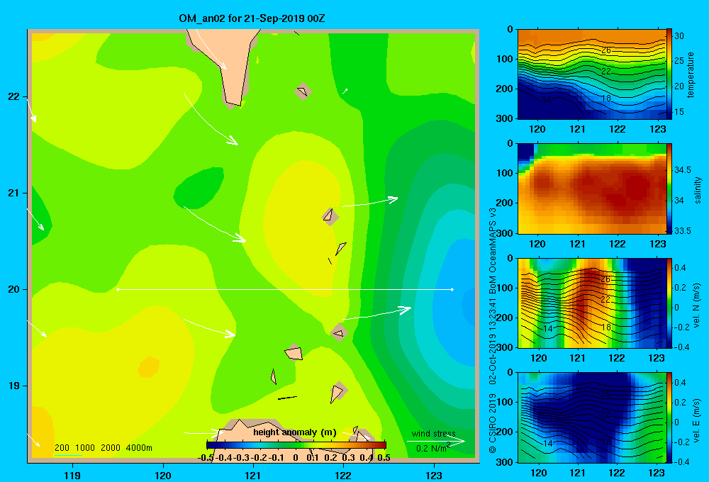Click latitude label '22' on main map
The height and width of the screenshot is (482, 709).
pos(13,97)
